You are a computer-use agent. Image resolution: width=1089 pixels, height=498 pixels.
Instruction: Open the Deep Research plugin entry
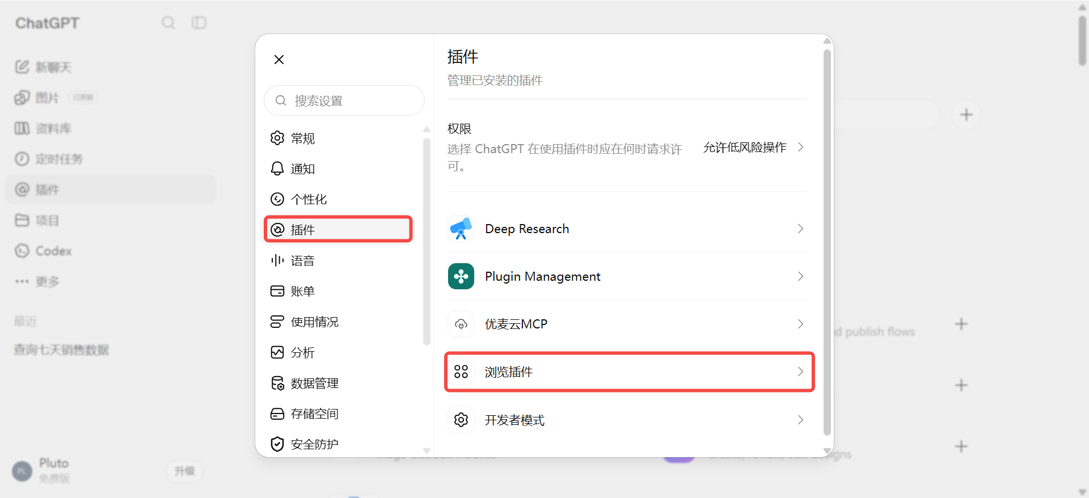tap(627, 229)
